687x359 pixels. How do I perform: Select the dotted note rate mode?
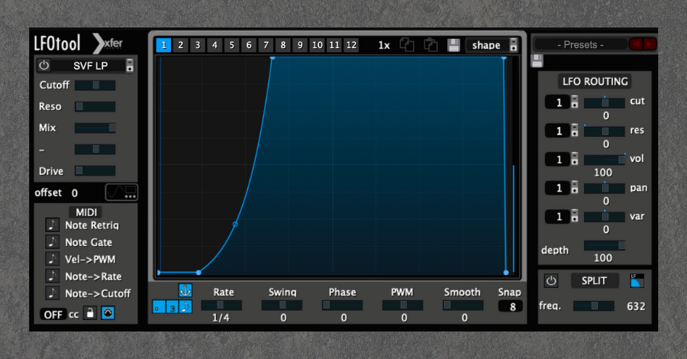click(158, 307)
